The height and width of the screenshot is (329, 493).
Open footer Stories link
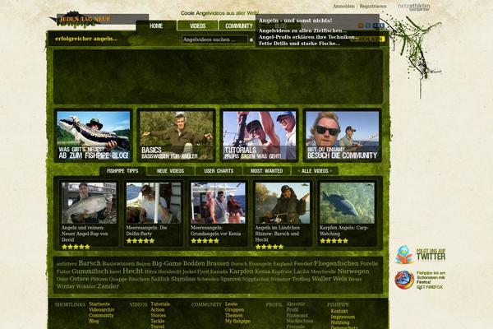tap(158, 316)
